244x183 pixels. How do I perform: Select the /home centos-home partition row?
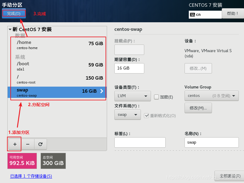[x=57, y=45]
